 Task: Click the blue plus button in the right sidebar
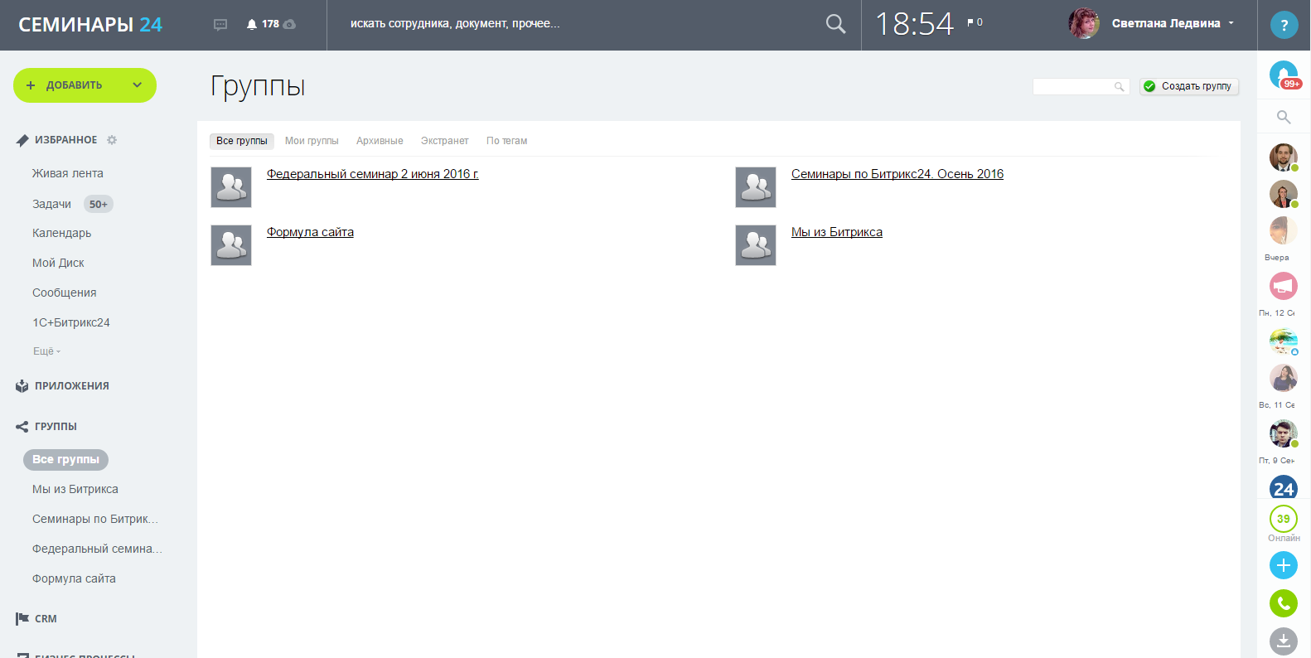coord(1283,565)
